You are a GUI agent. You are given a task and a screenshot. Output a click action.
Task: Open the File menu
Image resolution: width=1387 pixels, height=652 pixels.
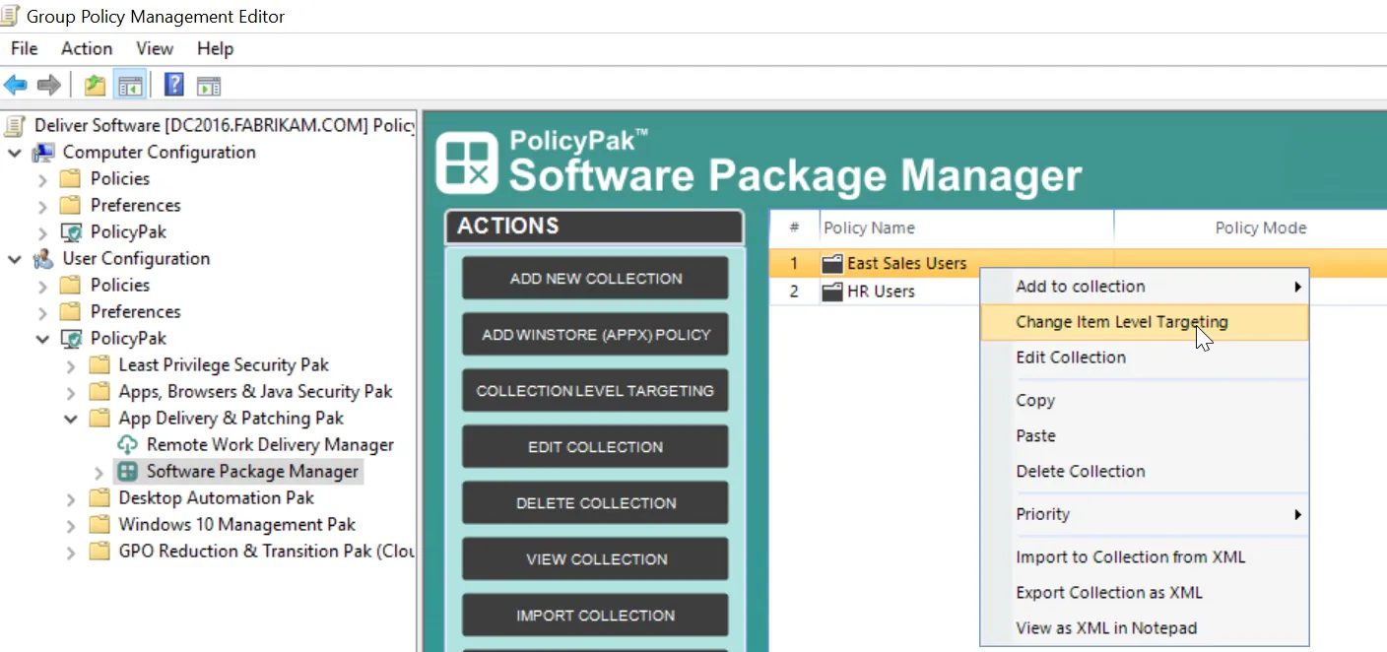click(x=24, y=48)
